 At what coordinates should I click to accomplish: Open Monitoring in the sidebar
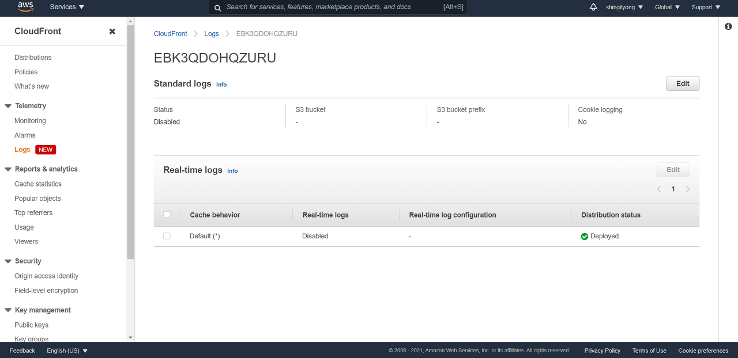click(30, 121)
